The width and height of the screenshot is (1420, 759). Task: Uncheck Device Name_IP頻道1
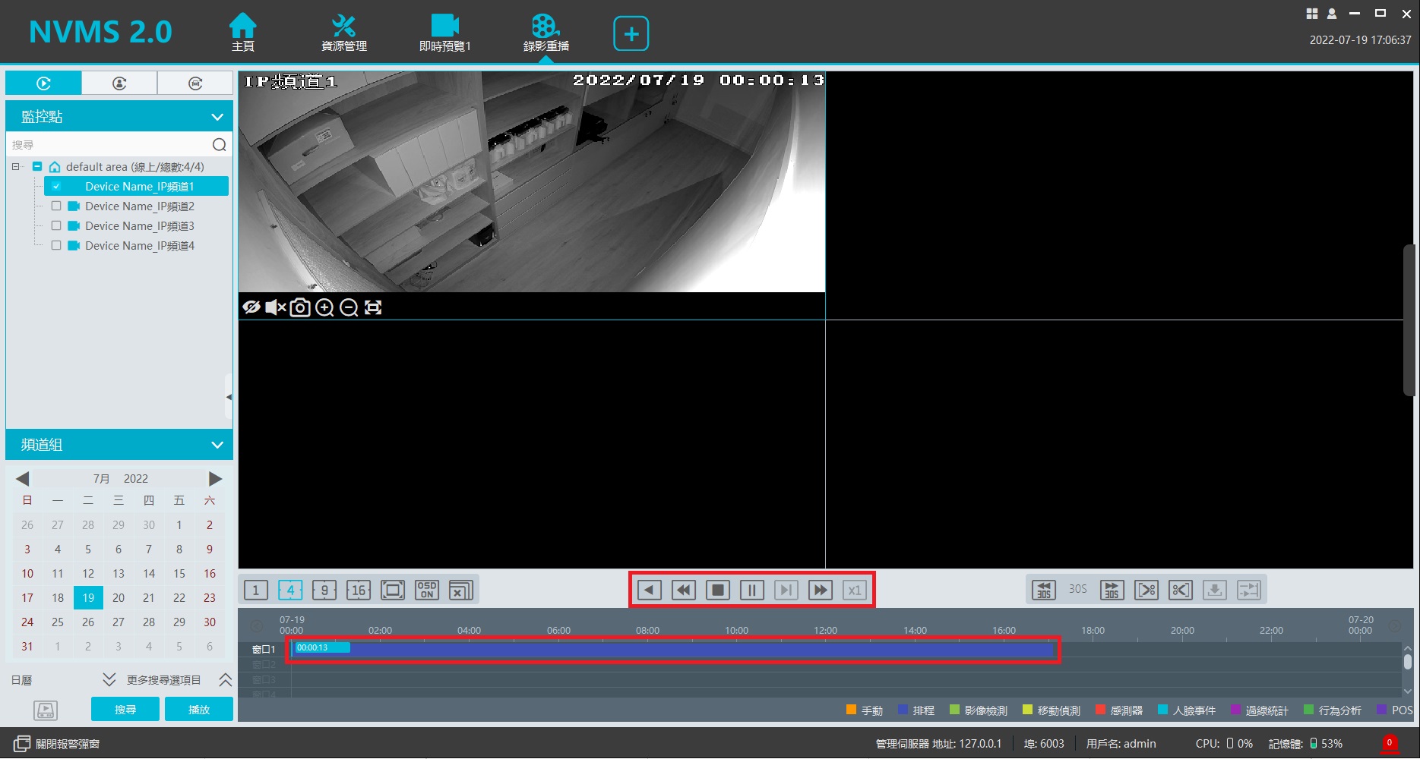tap(56, 186)
